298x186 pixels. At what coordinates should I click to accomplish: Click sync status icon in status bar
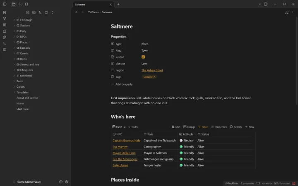[294, 184]
